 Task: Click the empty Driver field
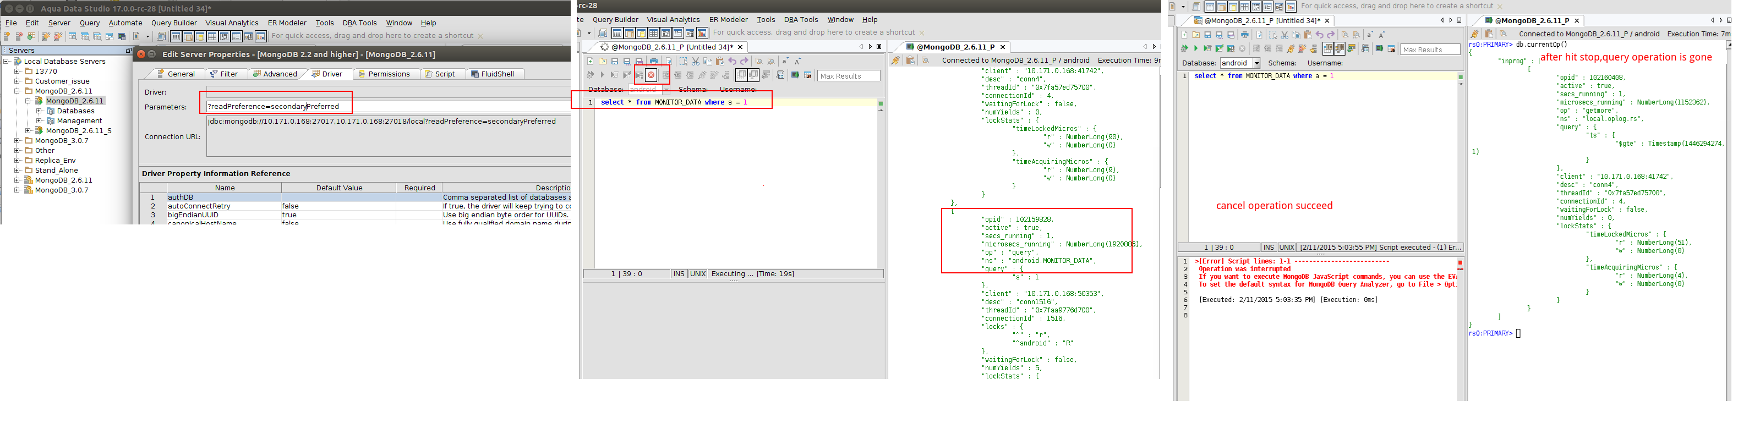pyautogui.click(x=387, y=92)
